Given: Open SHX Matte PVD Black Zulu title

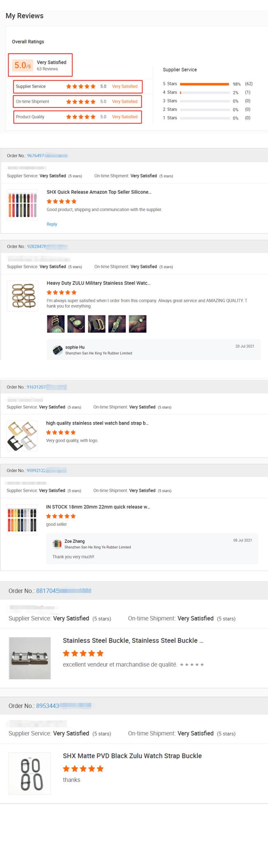Looking at the screenshot, I should tap(132, 756).
